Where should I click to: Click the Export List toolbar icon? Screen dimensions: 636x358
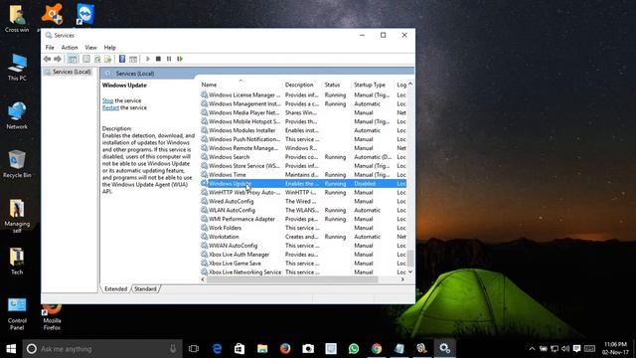[x=108, y=59]
